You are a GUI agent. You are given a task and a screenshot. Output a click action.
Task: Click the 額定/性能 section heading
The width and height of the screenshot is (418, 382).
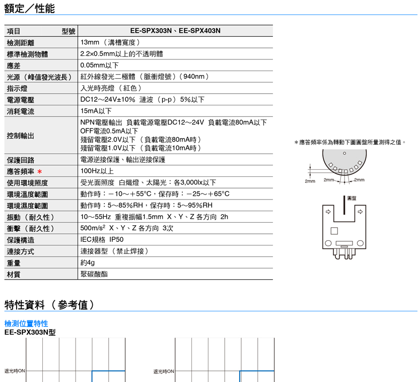click(29, 8)
